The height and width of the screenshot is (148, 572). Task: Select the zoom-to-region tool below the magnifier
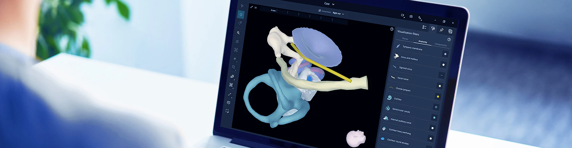(x=237, y=41)
